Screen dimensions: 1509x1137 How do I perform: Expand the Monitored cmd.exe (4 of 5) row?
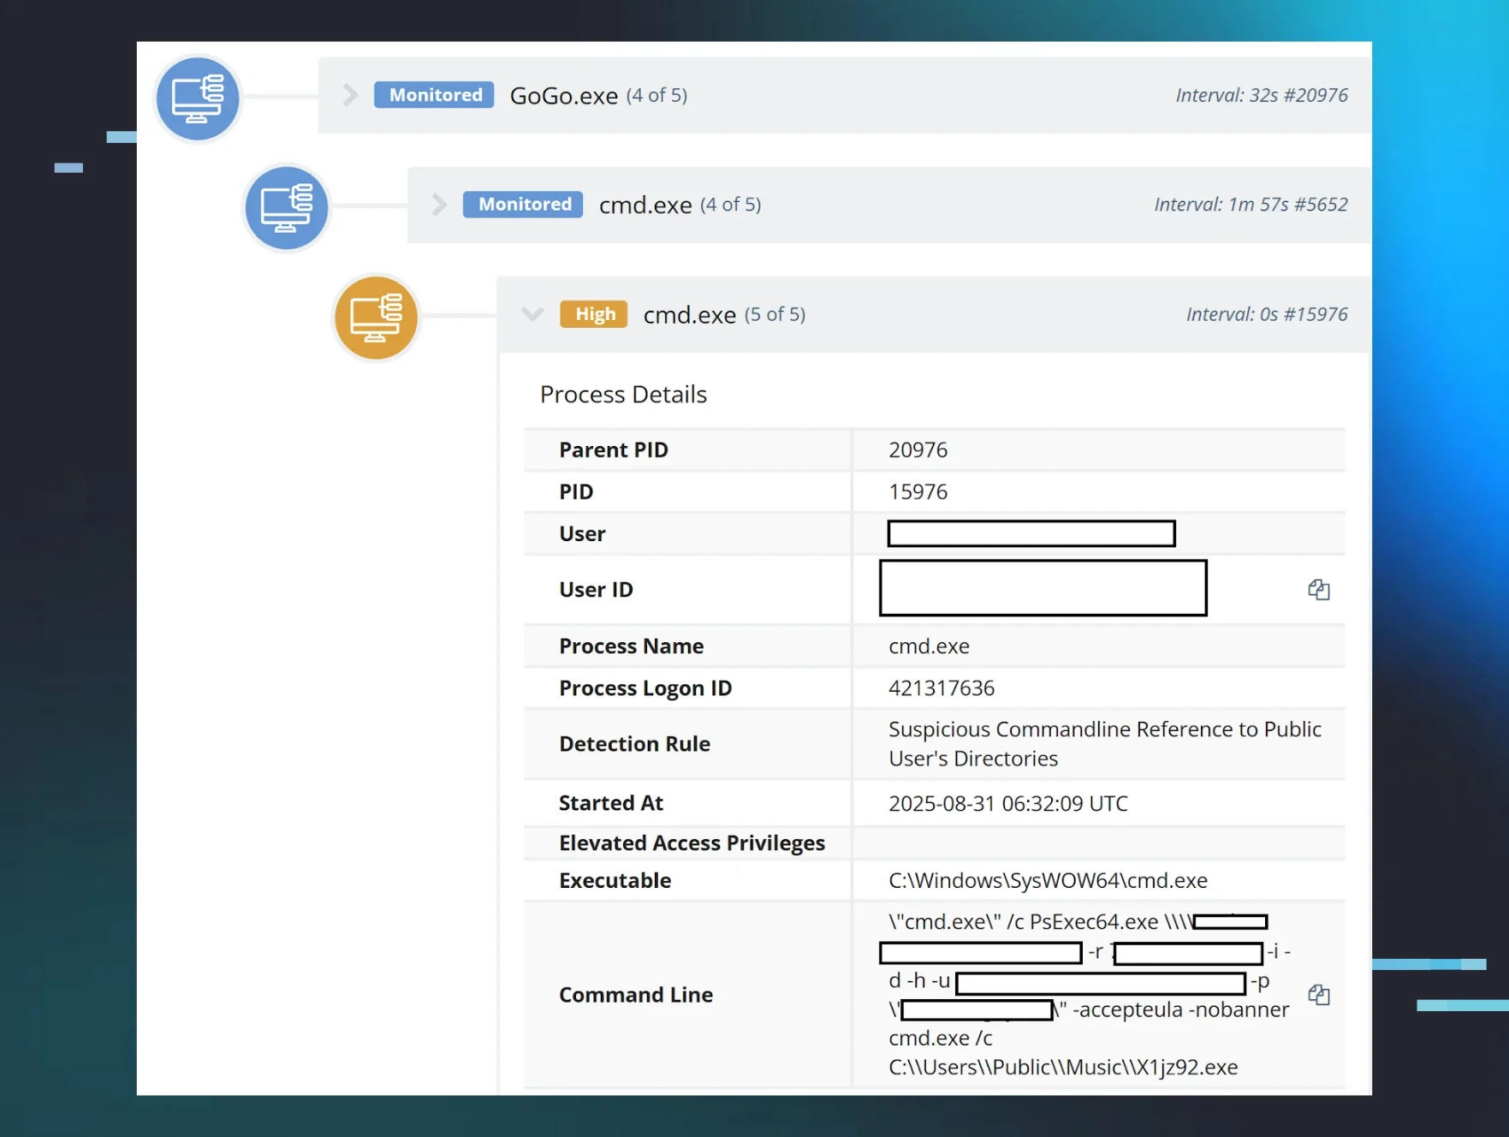coord(439,205)
